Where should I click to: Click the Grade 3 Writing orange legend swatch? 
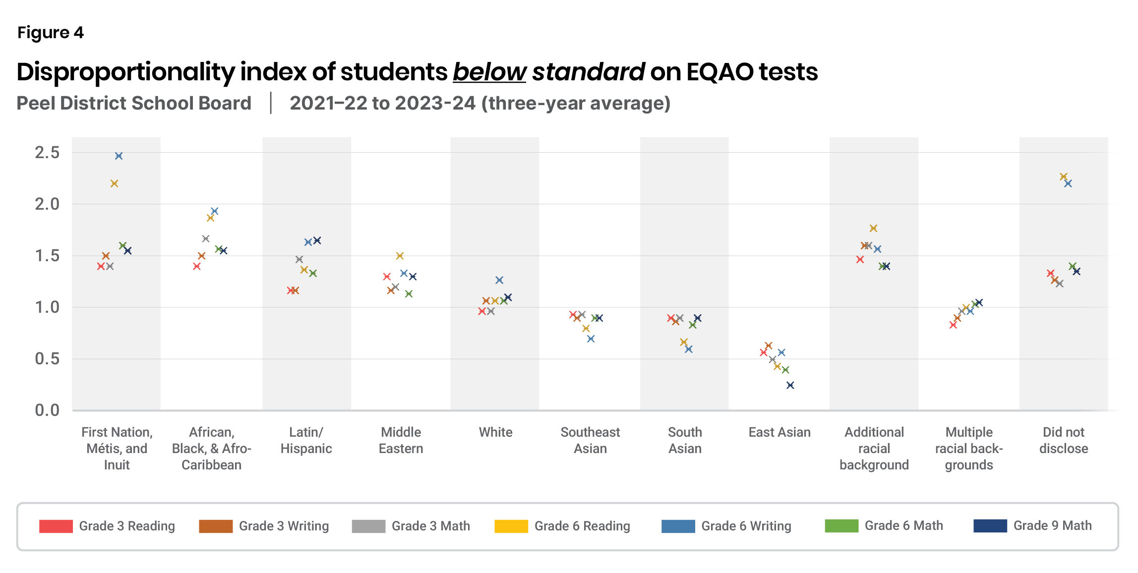coord(215,526)
